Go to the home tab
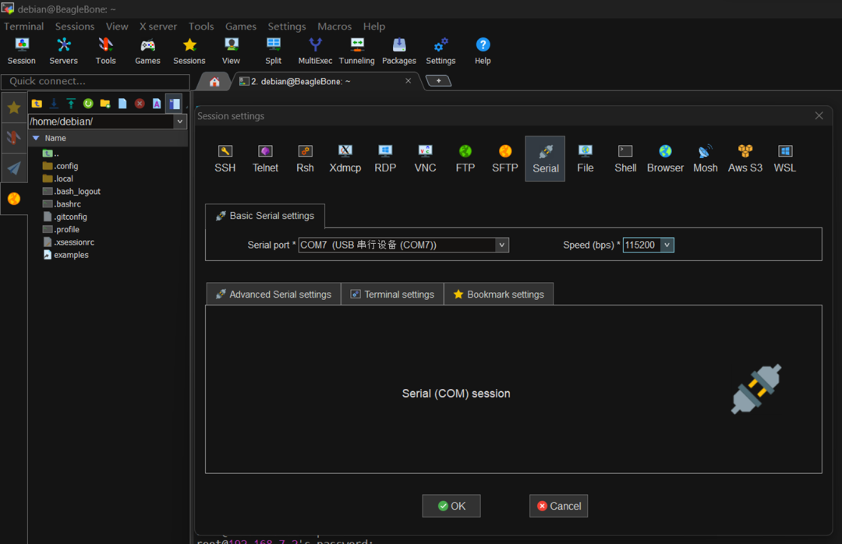 pyautogui.click(x=214, y=82)
